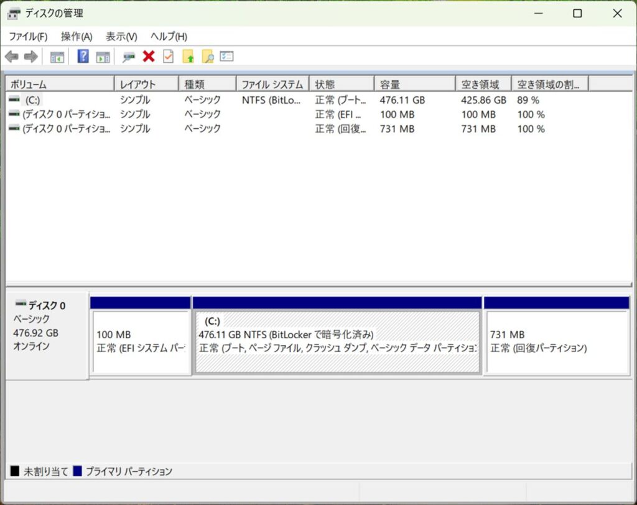Select the 731 MB recovery volume name in the list
The image size is (637, 505).
[x=66, y=129]
